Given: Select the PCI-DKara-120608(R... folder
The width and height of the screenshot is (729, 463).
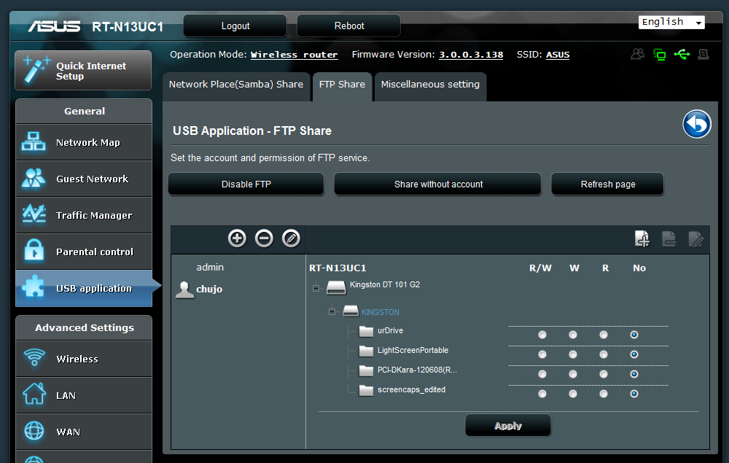Looking at the screenshot, I should point(417,370).
